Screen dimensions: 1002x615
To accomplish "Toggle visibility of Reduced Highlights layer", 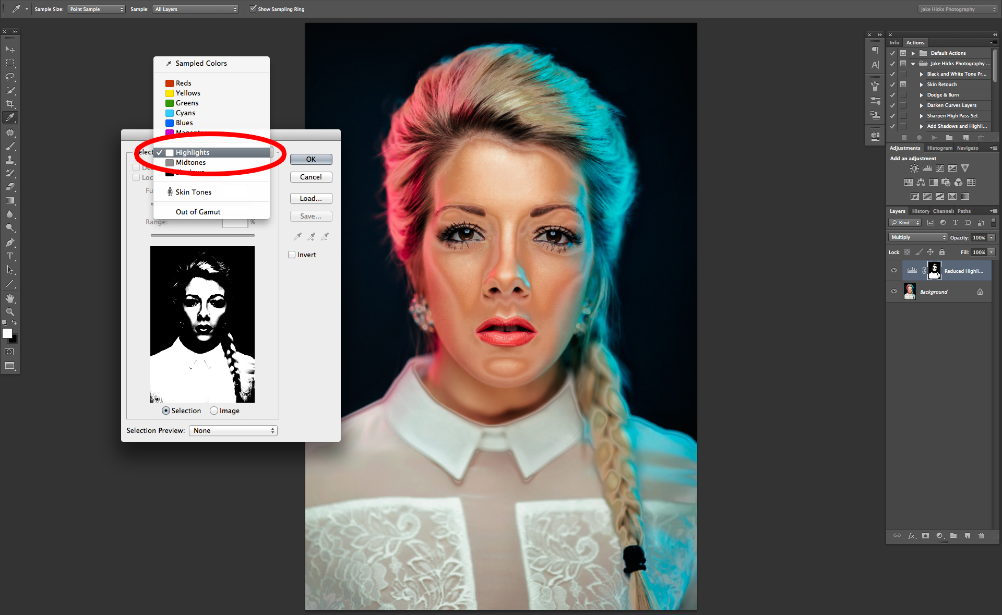I will 893,270.
